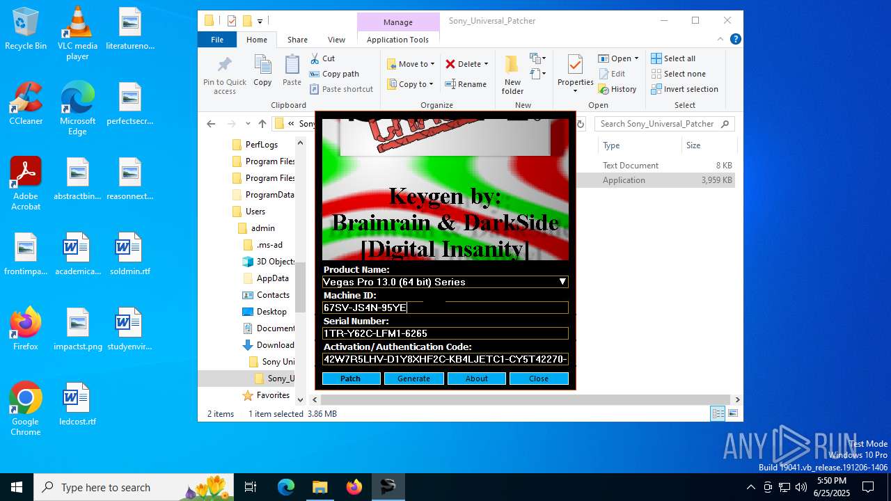Collapse the ribbon with chevron arrow

point(721,40)
